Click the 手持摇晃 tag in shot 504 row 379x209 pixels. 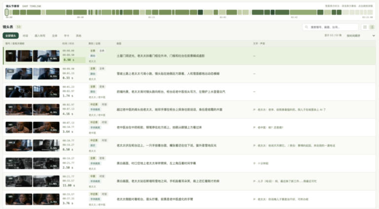[95, 110]
